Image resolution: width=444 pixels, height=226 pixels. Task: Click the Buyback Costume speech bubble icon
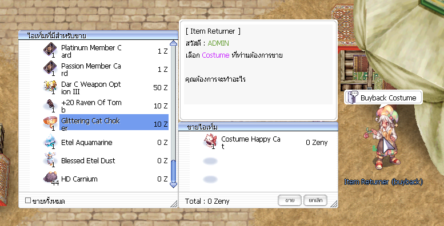point(353,97)
